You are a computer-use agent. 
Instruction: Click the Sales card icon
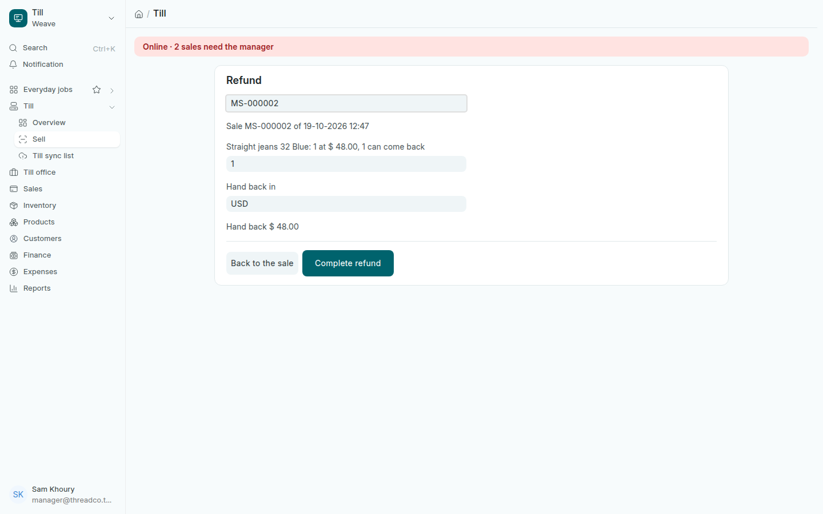(x=14, y=189)
